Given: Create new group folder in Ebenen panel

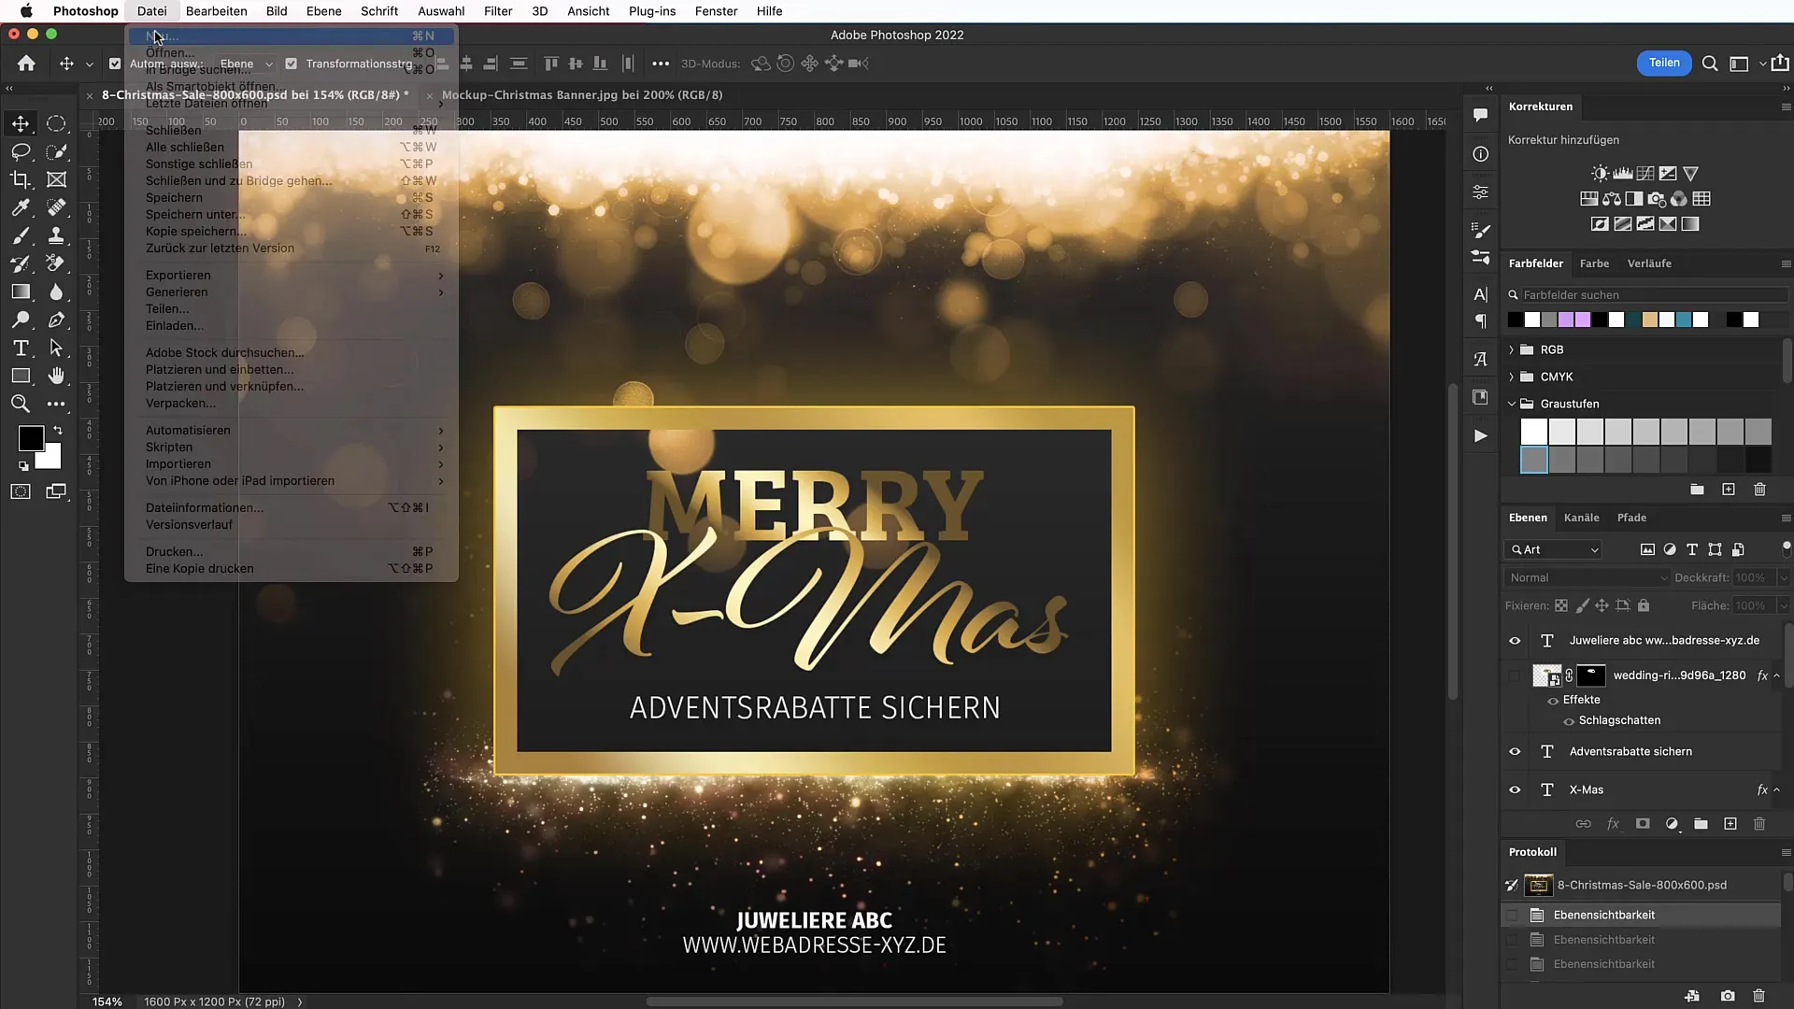Looking at the screenshot, I should [1701, 824].
